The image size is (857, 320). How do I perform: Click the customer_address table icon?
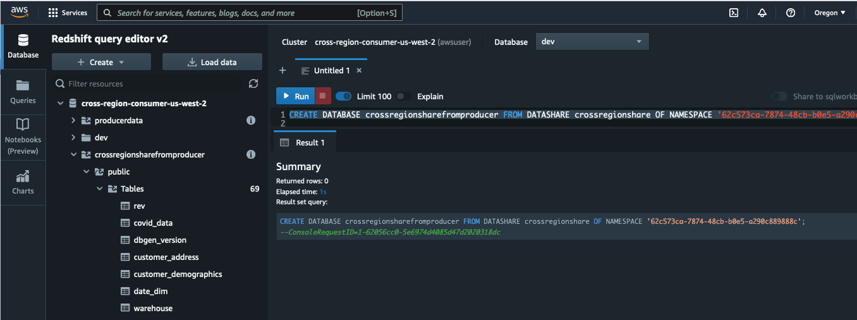click(x=125, y=257)
